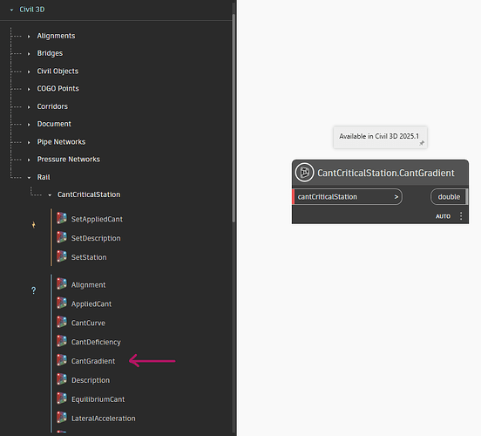Viewport: 481px width, 436px height.
Task: Click the library panel vertical scrollbar
Action: [x=234, y=118]
